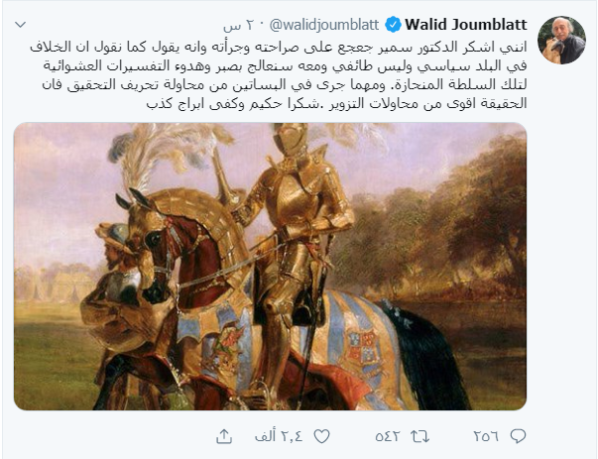This screenshot has height=459, width=598.
Task: View the ٢,٤ ألف likes count
Action: point(280,436)
